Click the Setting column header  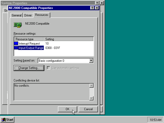tap(68, 39)
